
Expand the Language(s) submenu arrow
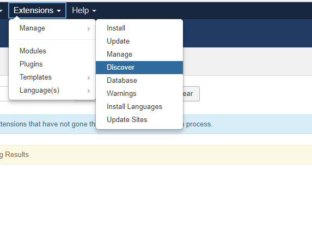[89, 91]
